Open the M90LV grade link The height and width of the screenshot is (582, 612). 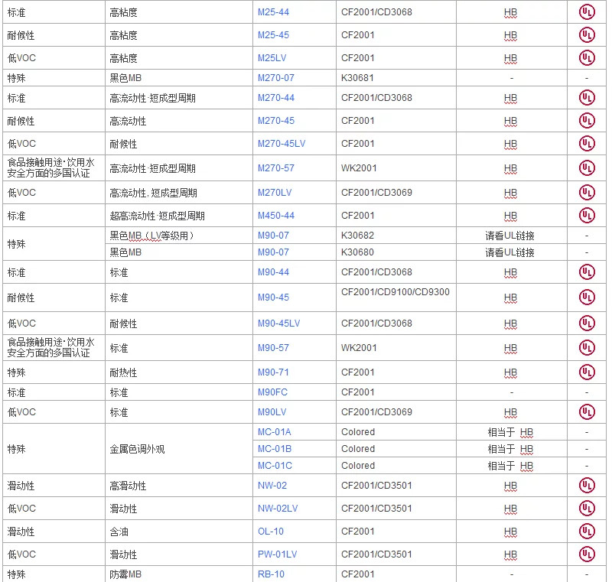272,412
